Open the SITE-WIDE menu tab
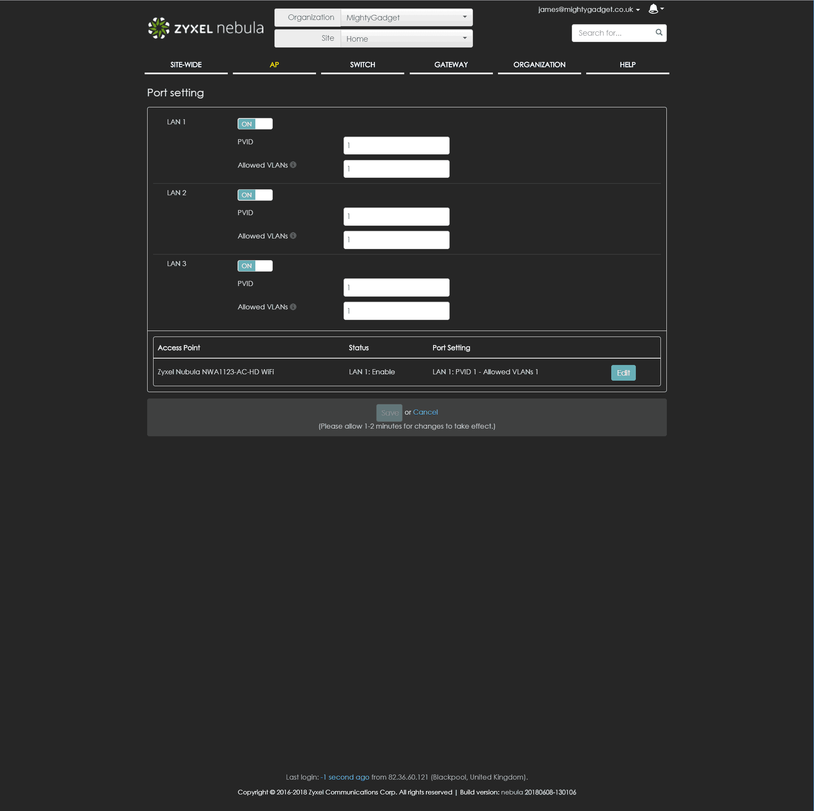 point(186,65)
